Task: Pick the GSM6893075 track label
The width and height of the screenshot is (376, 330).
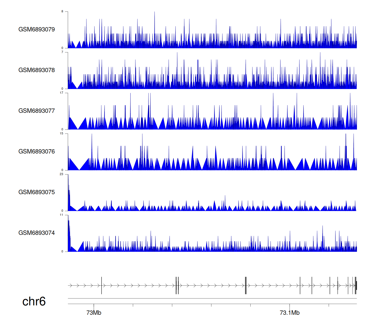Action: 37,192
